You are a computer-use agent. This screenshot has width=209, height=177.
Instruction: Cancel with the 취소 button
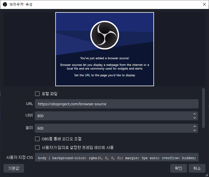click(197, 168)
